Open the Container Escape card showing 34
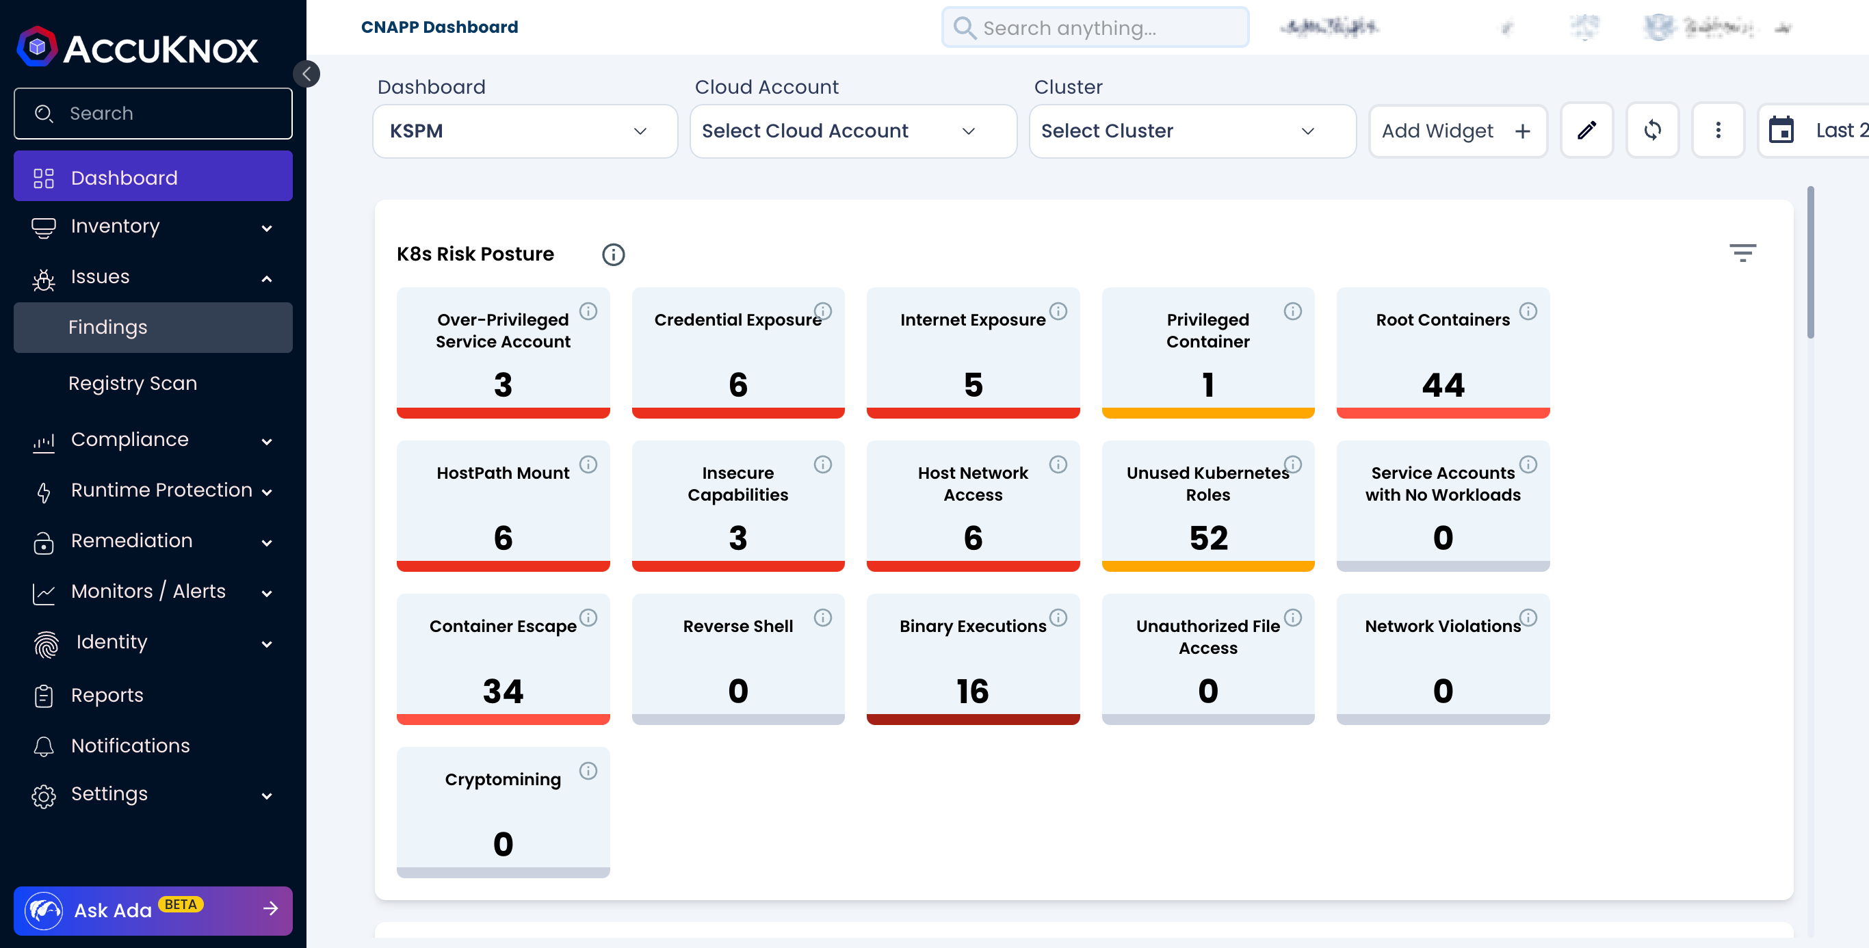 503,659
